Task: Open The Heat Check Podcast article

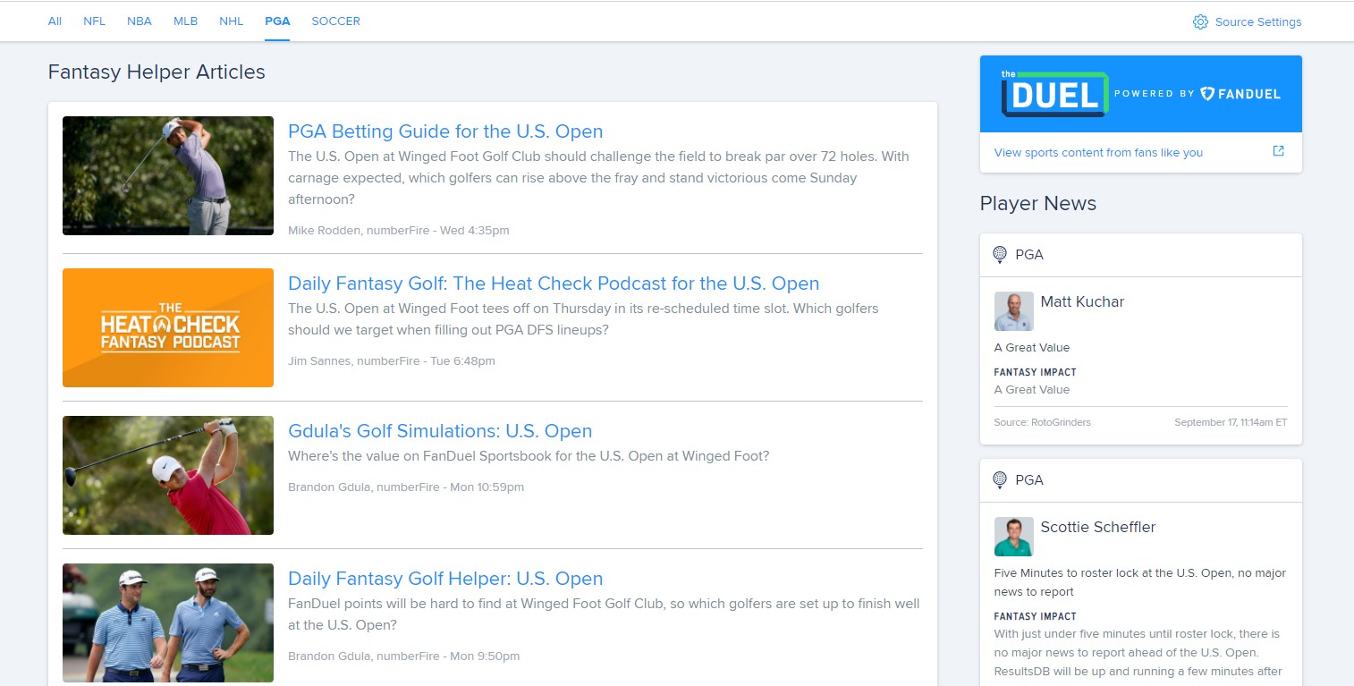Action: (554, 284)
